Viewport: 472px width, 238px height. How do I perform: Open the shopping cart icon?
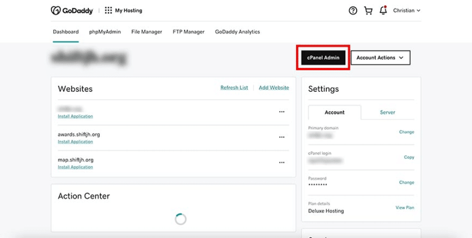(x=368, y=10)
